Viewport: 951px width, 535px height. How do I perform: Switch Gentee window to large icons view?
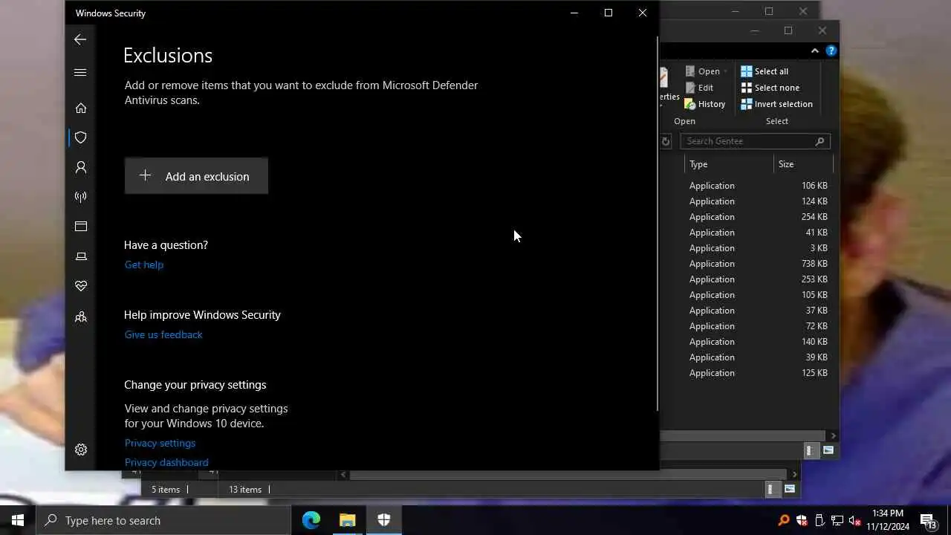pyautogui.click(x=828, y=450)
